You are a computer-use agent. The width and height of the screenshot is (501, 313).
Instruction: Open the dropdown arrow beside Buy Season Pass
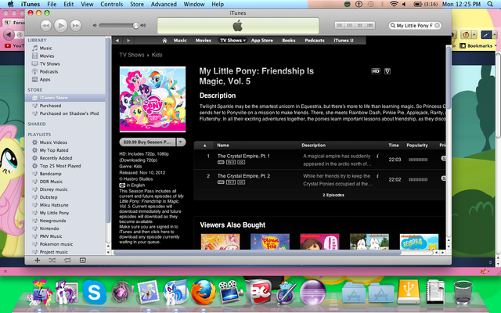point(181,142)
